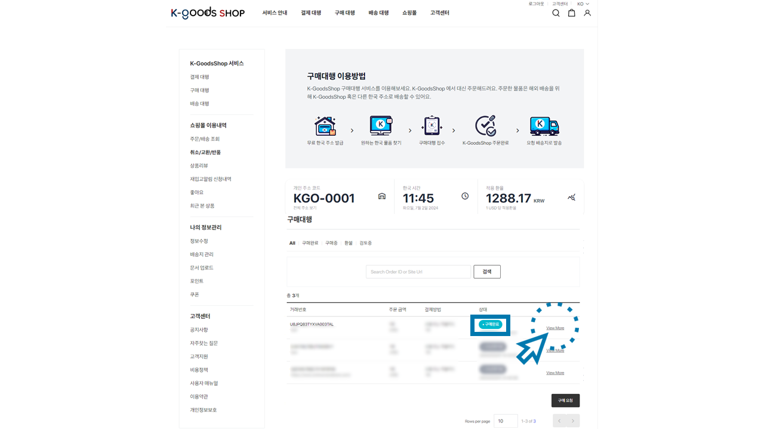Open the shopping bag cart icon
This screenshot has width=764, height=429.
(571, 13)
